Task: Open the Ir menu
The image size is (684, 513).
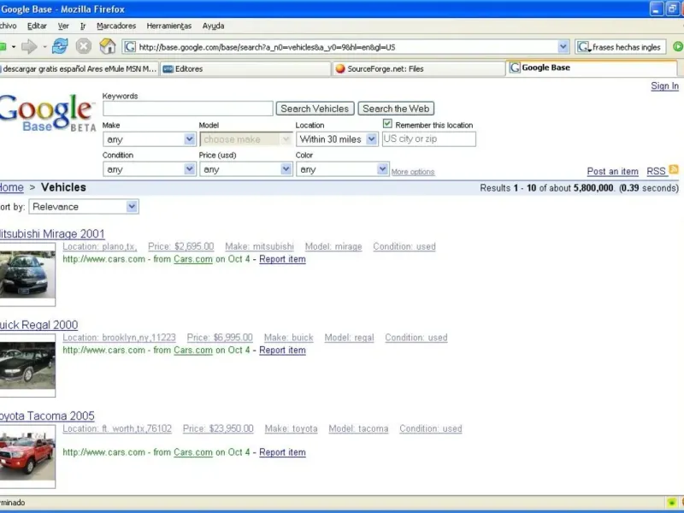Action: (83, 26)
